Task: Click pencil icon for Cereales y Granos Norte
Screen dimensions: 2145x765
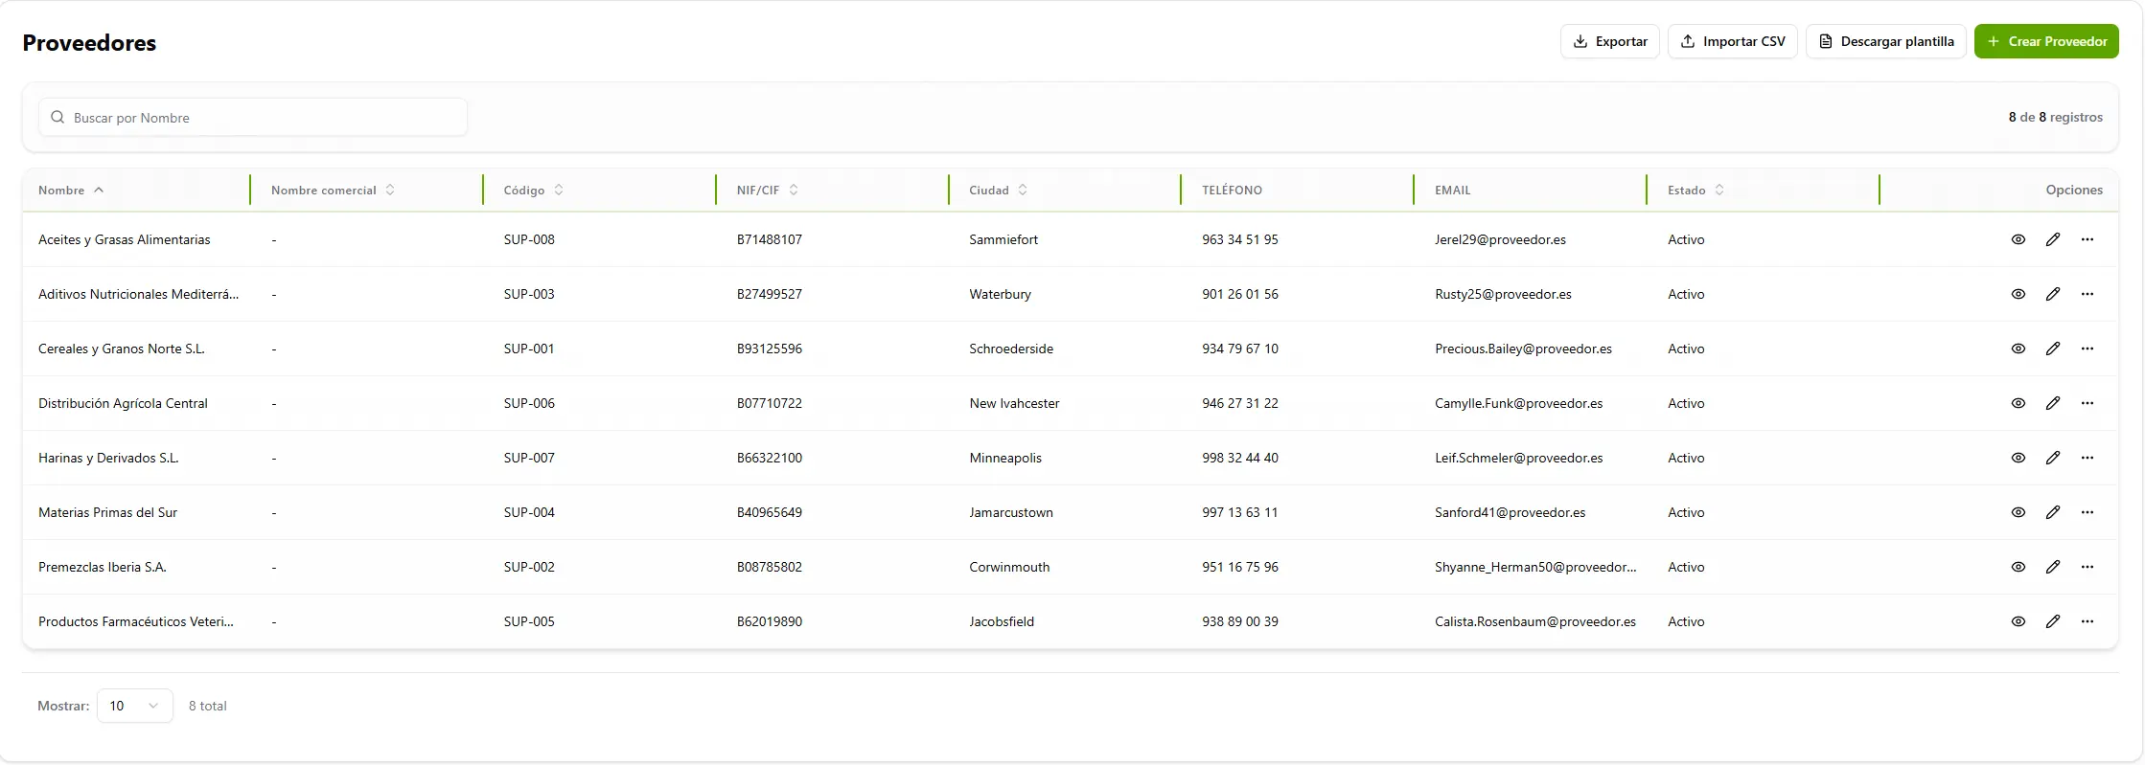Action: 2052,349
